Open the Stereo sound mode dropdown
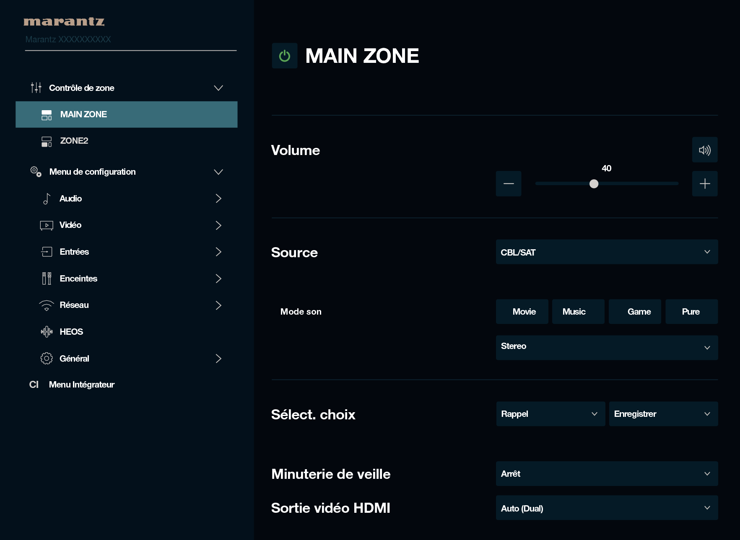This screenshot has width=740, height=540. click(x=606, y=347)
